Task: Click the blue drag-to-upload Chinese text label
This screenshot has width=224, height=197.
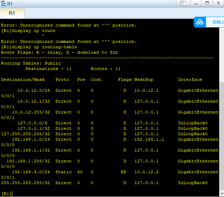Action: (218, 22)
